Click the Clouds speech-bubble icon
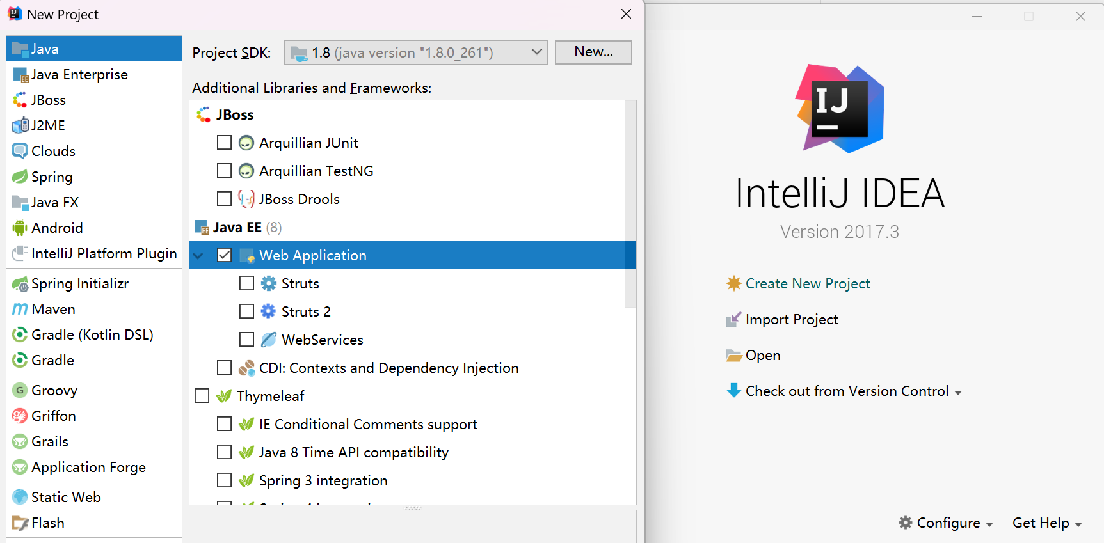This screenshot has height=543, width=1104. point(20,152)
